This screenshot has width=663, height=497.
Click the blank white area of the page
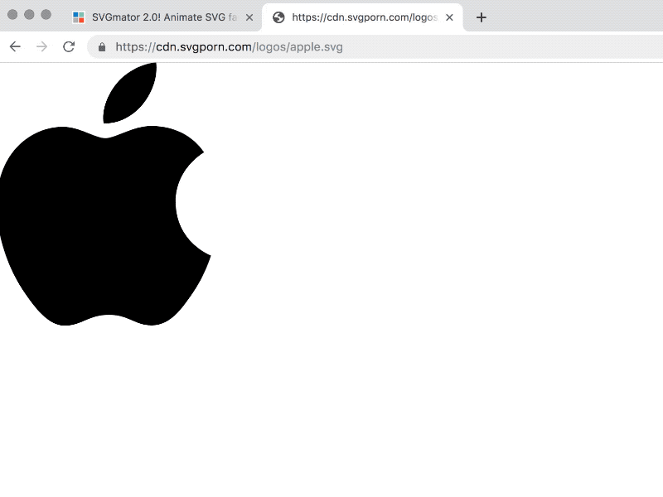pos(456,290)
